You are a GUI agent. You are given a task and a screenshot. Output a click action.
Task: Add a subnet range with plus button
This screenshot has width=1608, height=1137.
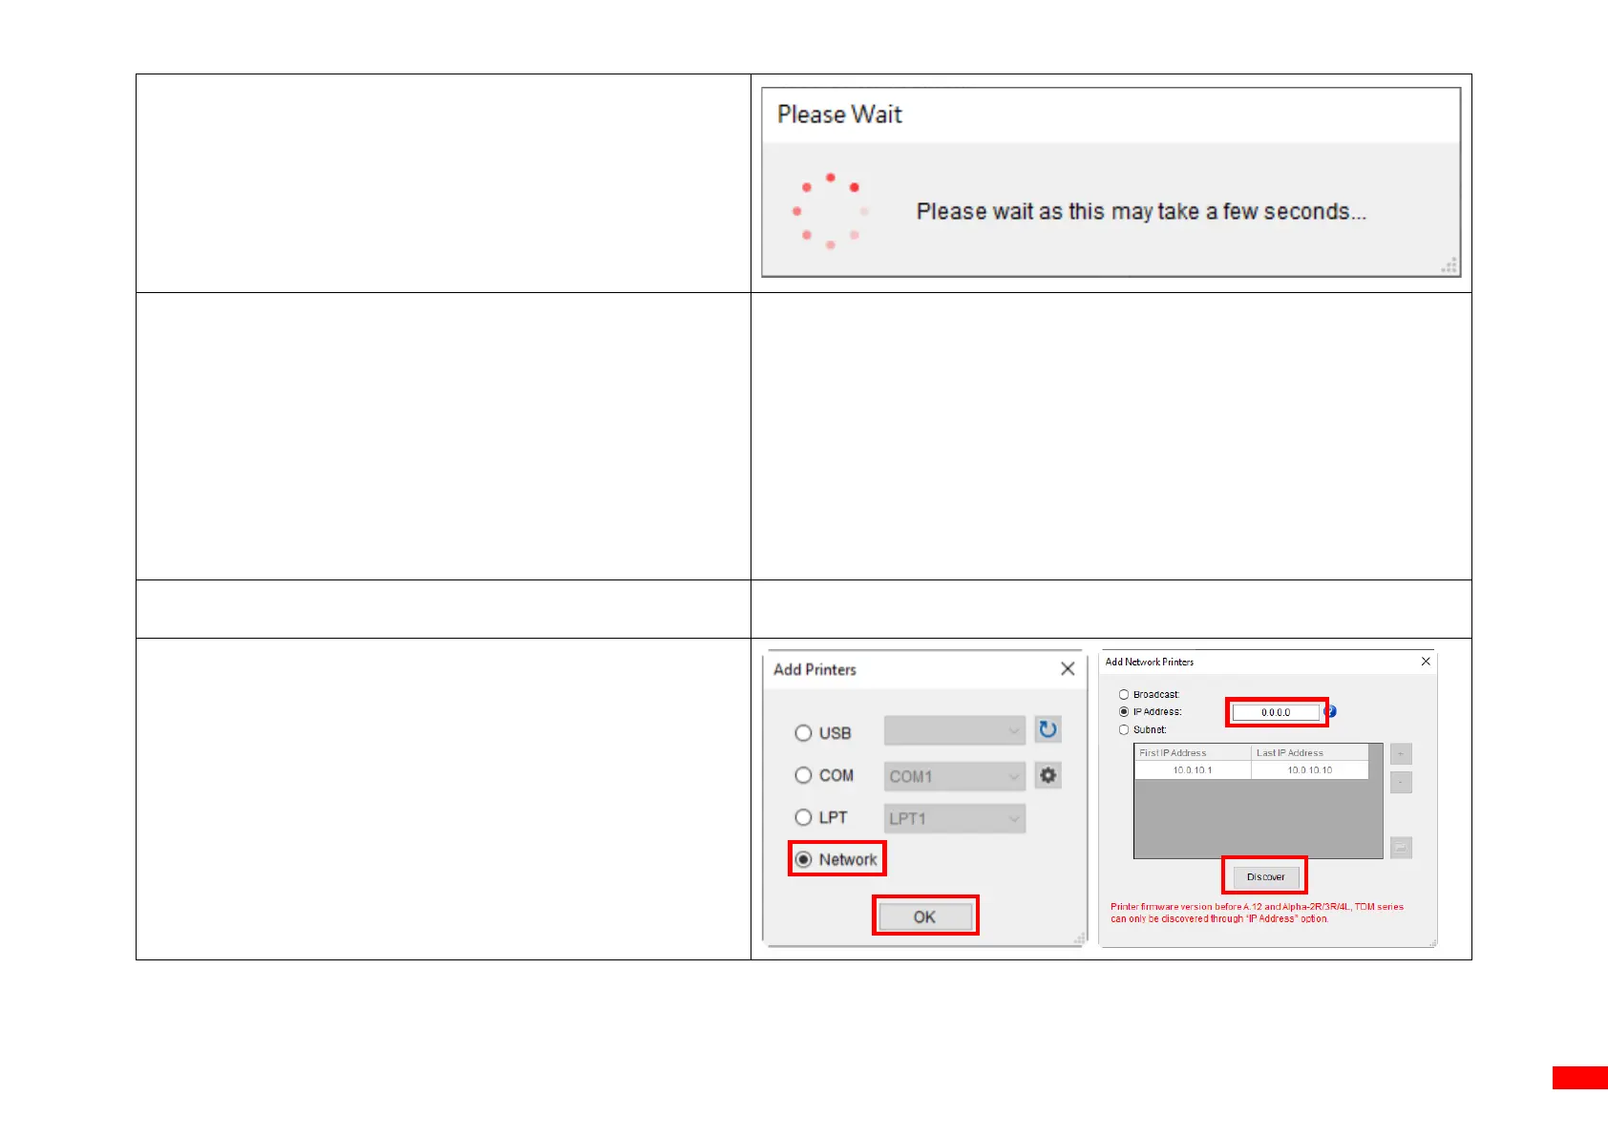point(1401,754)
